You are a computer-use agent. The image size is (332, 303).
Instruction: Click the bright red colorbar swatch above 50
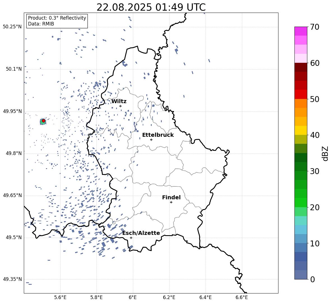coord(301,94)
